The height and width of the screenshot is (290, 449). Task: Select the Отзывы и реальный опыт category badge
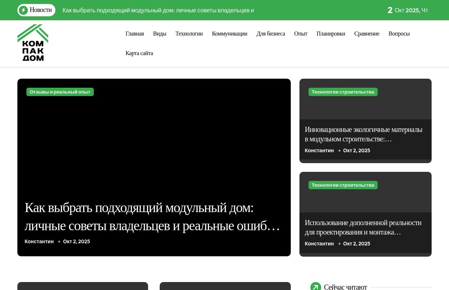60,92
